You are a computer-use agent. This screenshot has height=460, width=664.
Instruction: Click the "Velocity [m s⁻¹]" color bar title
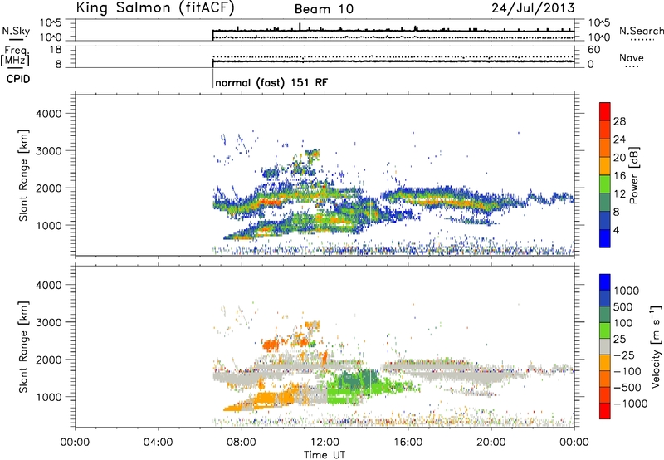point(656,346)
